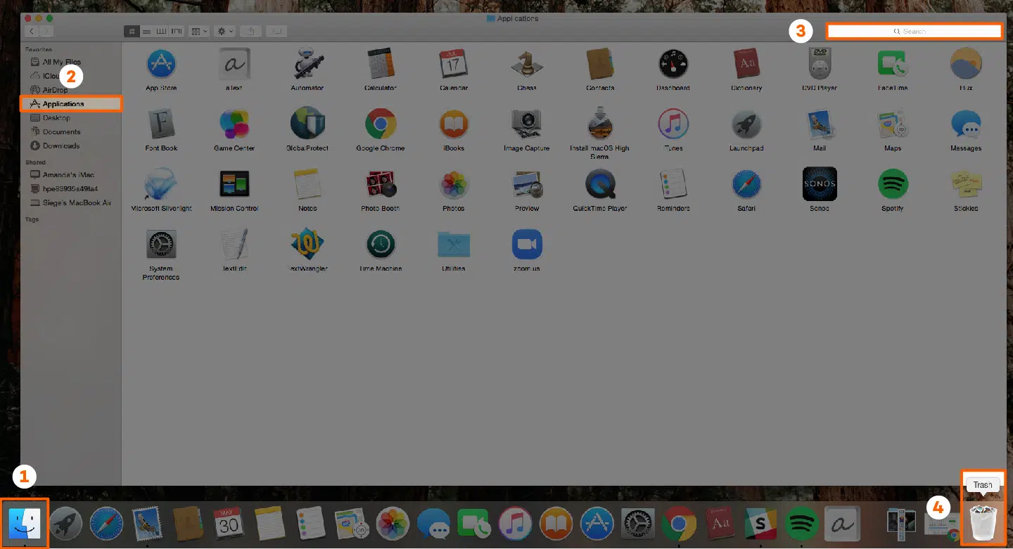Select the Calculator app icon
1013x549 pixels.
click(381, 64)
